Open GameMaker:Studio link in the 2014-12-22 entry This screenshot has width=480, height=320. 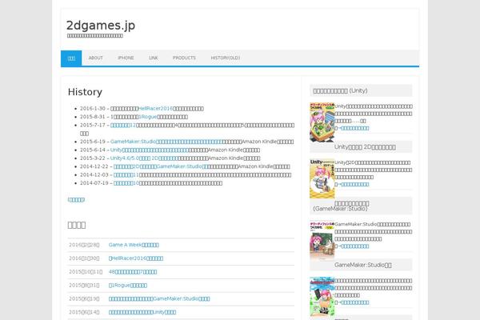pos(161,166)
